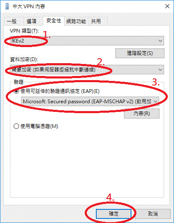
Task: Expand the VPN 類型 dropdown showing IKEv2
Action: pos(87,41)
